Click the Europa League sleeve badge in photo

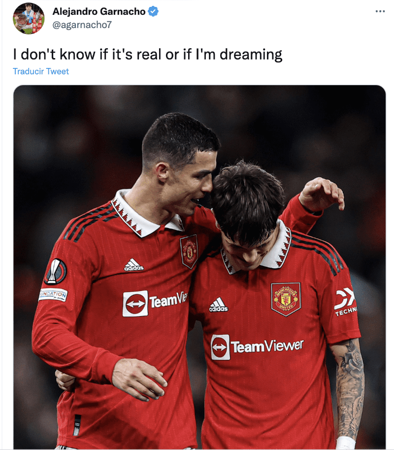pos(56,272)
